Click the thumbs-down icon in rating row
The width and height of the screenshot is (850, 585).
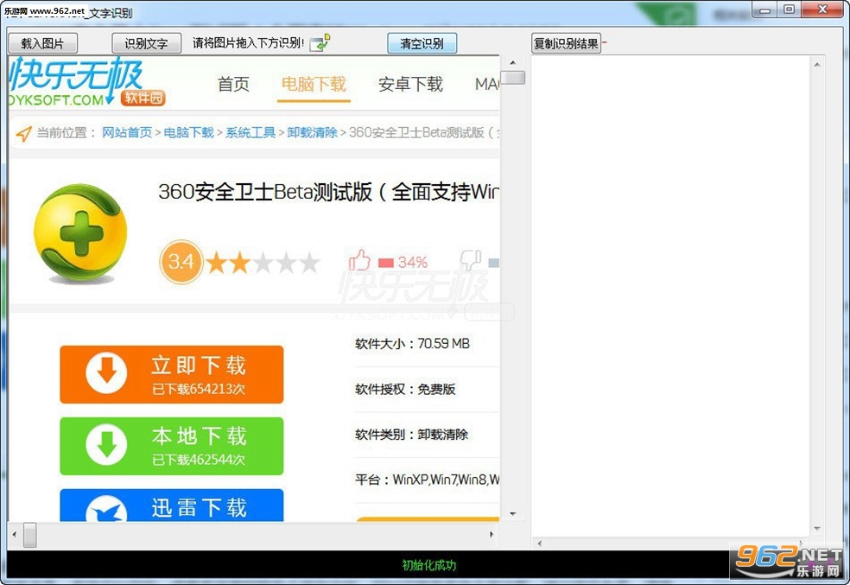tap(471, 260)
